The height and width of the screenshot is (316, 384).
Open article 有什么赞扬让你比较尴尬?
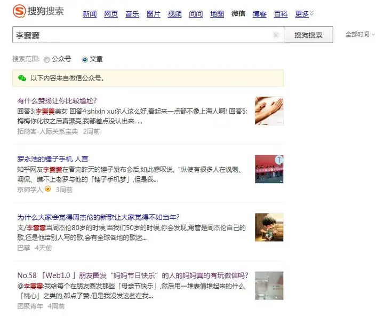tap(57, 100)
